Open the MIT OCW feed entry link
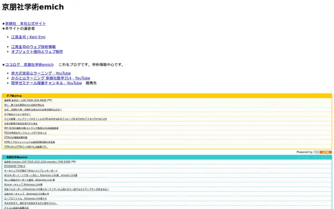This screenshot has width=334, height=209. 31,128
